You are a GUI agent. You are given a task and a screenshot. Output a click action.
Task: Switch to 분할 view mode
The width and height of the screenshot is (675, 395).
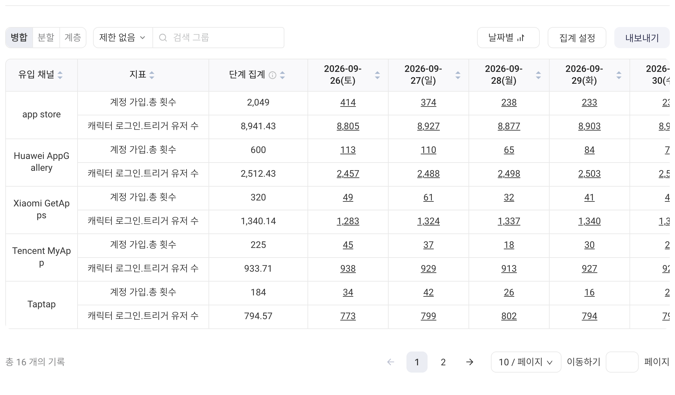click(46, 38)
